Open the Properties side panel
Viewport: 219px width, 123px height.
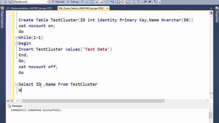(x=217, y=16)
